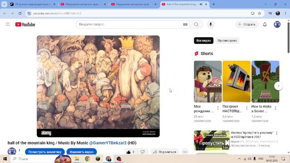Open Minecraft block icon on taskbar
The height and width of the screenshot is (163, 290).
click(x=98, y=159)
